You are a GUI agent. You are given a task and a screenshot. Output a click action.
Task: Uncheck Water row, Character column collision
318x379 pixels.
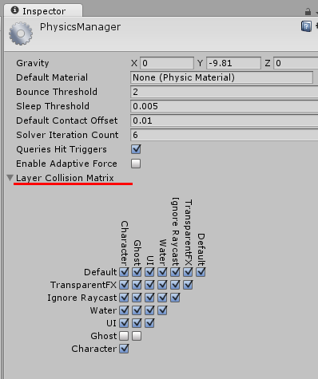pos(124,310)
